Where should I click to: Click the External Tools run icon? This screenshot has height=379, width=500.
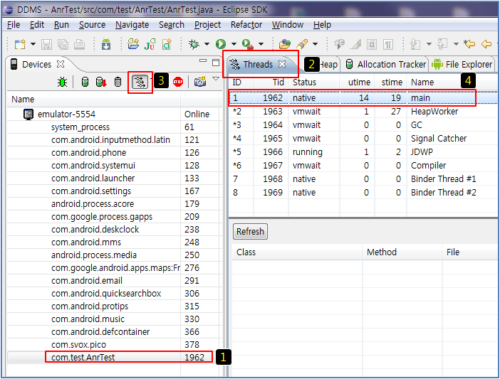[248, 44]
